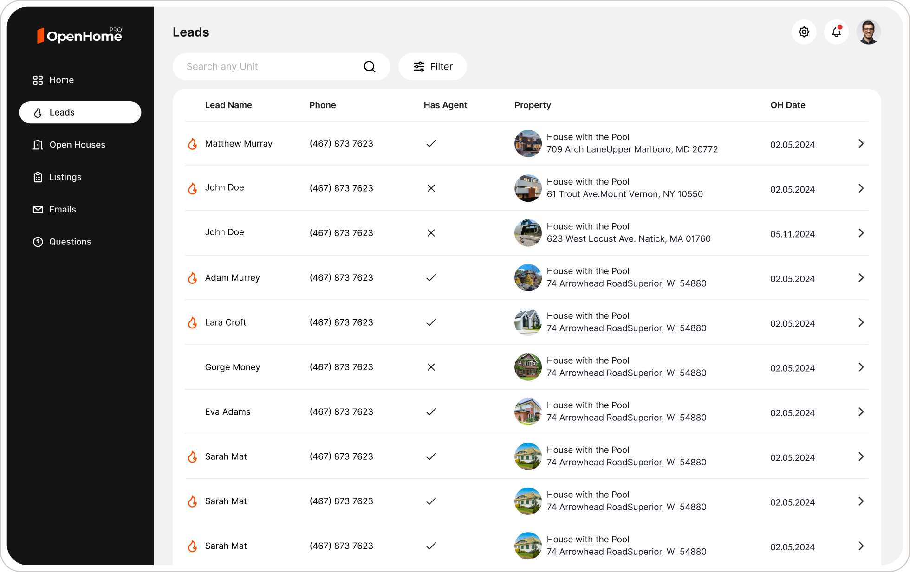Screen dimensions: 910x572
Task: Expand the Eva Adams row chevron
Action: (861, 412)
